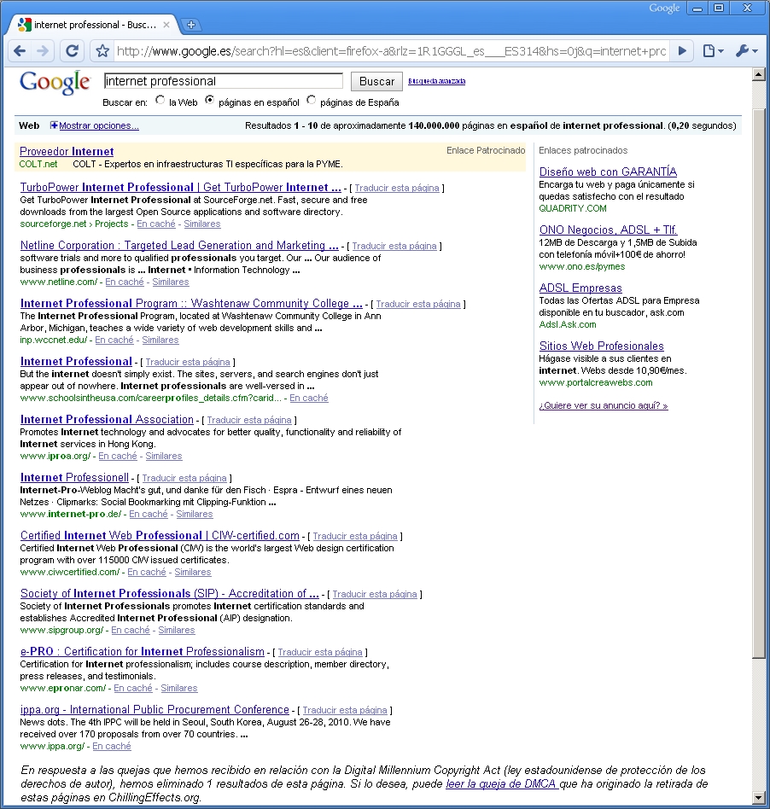Screen dimensions: 770x809
Task: Click the 'QUADRITY.COM' green ad URL
Action: [573, 208]
